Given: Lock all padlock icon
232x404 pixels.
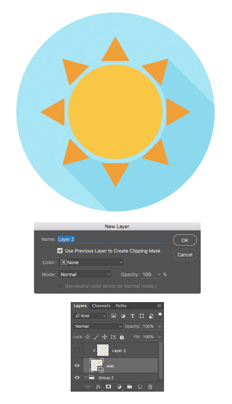Looking at the screenshot, I should (x=122, y=337).
